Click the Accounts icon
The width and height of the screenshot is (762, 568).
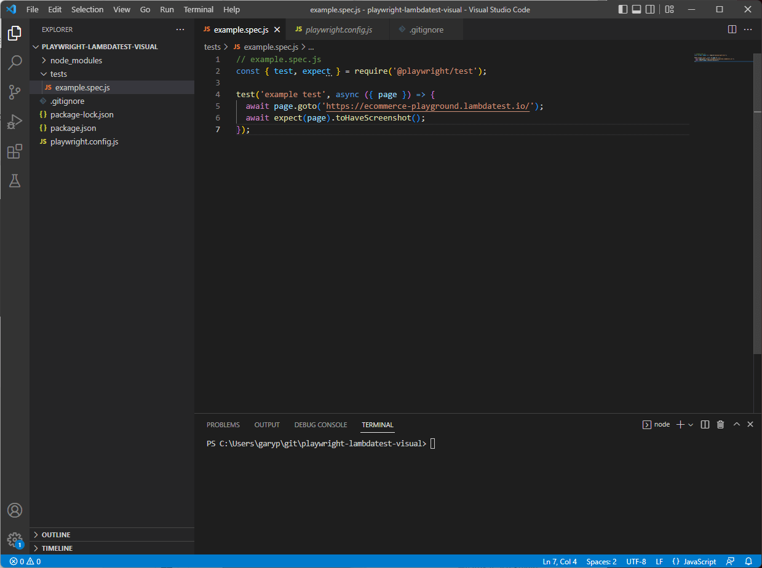[x=15, y=510]
